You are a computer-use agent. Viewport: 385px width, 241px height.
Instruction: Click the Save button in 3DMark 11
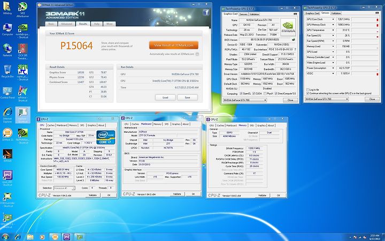point(187,97)
